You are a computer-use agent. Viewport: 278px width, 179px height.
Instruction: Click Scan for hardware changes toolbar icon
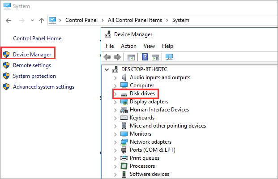click(169, 57)
